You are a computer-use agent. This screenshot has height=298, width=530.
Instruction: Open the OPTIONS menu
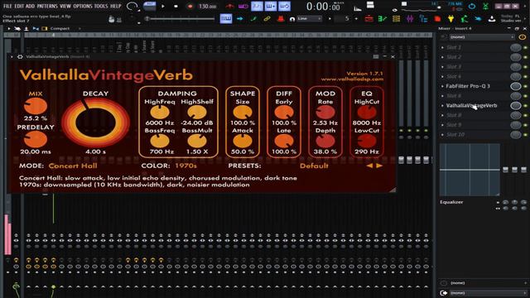(83, 6)
